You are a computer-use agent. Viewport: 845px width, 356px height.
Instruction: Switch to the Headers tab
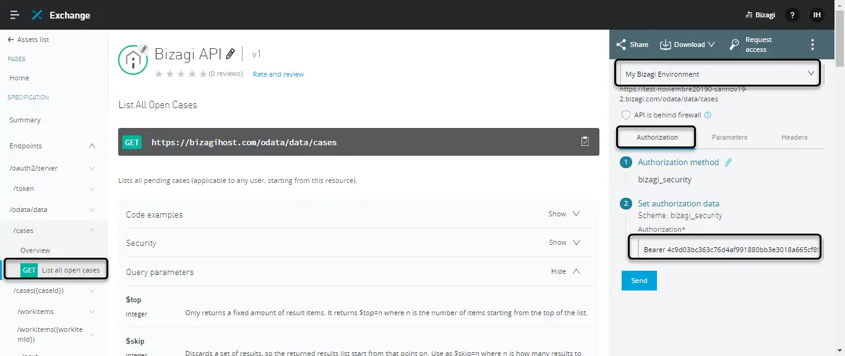[x=794, y=137]
